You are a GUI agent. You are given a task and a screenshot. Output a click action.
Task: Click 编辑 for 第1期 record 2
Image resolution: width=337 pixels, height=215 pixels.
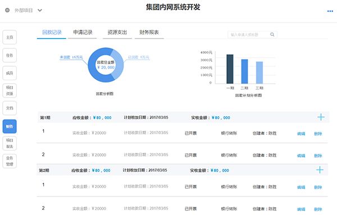click(301, 155)
